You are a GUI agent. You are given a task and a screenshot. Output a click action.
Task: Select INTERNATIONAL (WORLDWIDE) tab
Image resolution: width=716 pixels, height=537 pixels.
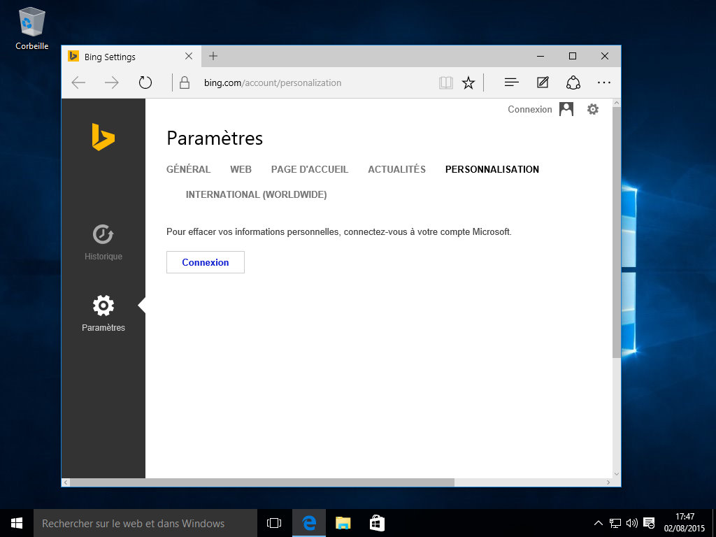pyautogui.click(x=256, y=194)
